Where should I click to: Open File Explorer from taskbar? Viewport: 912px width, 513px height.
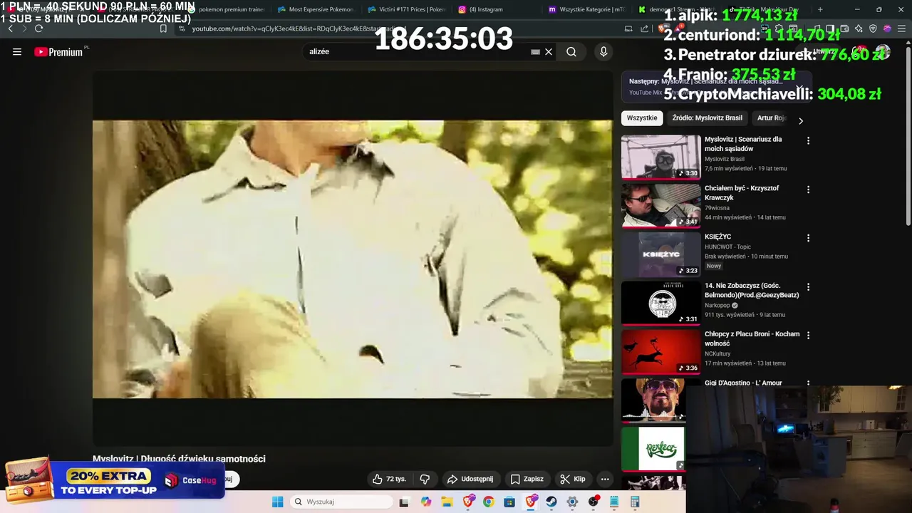point(447,502)
